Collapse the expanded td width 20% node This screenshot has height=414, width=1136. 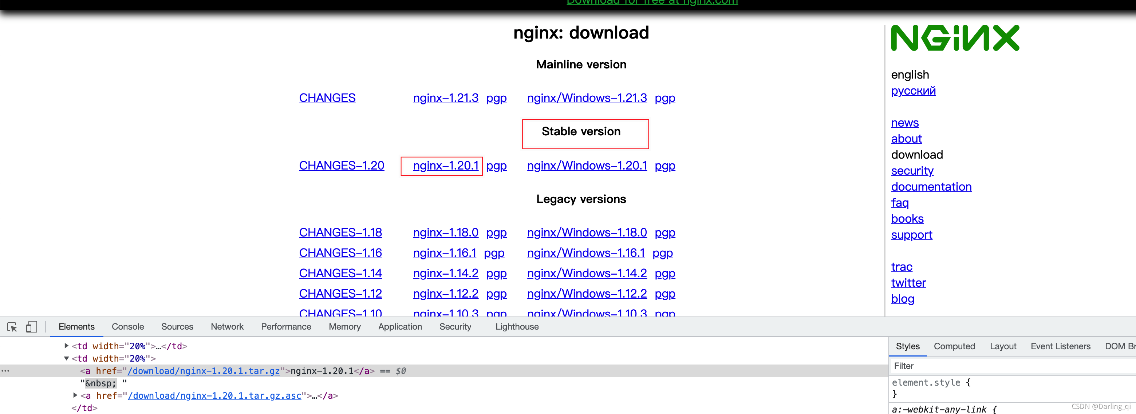67,358
